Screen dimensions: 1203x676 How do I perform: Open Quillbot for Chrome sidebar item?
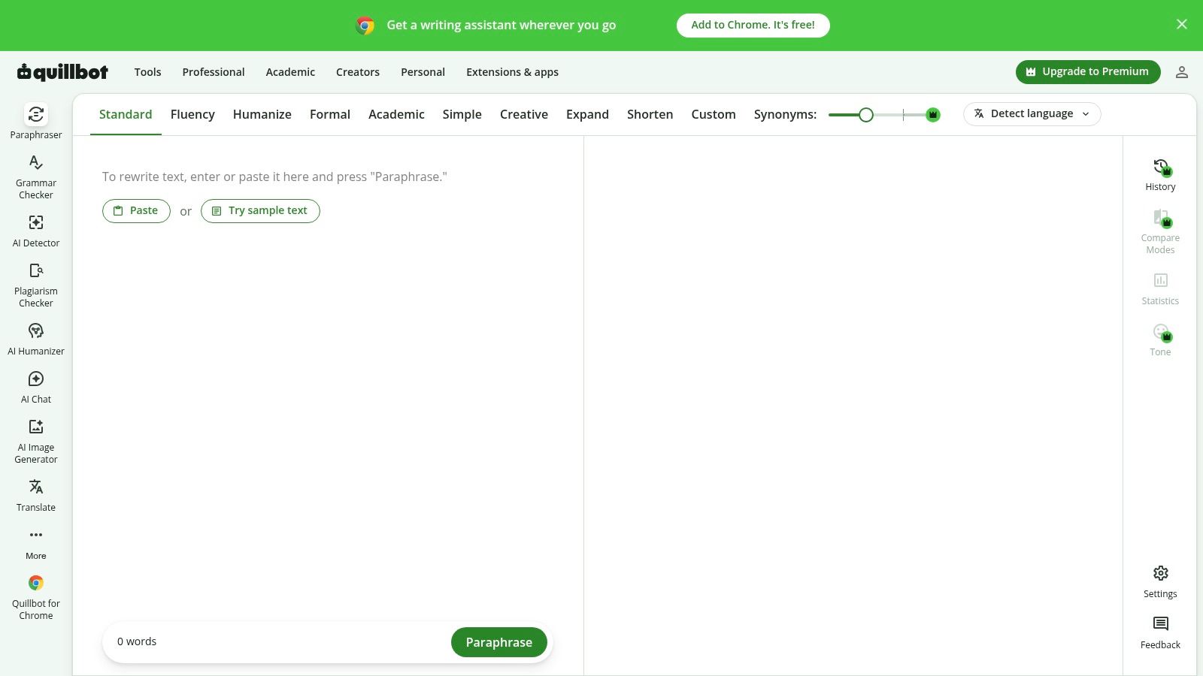[36, 598]
